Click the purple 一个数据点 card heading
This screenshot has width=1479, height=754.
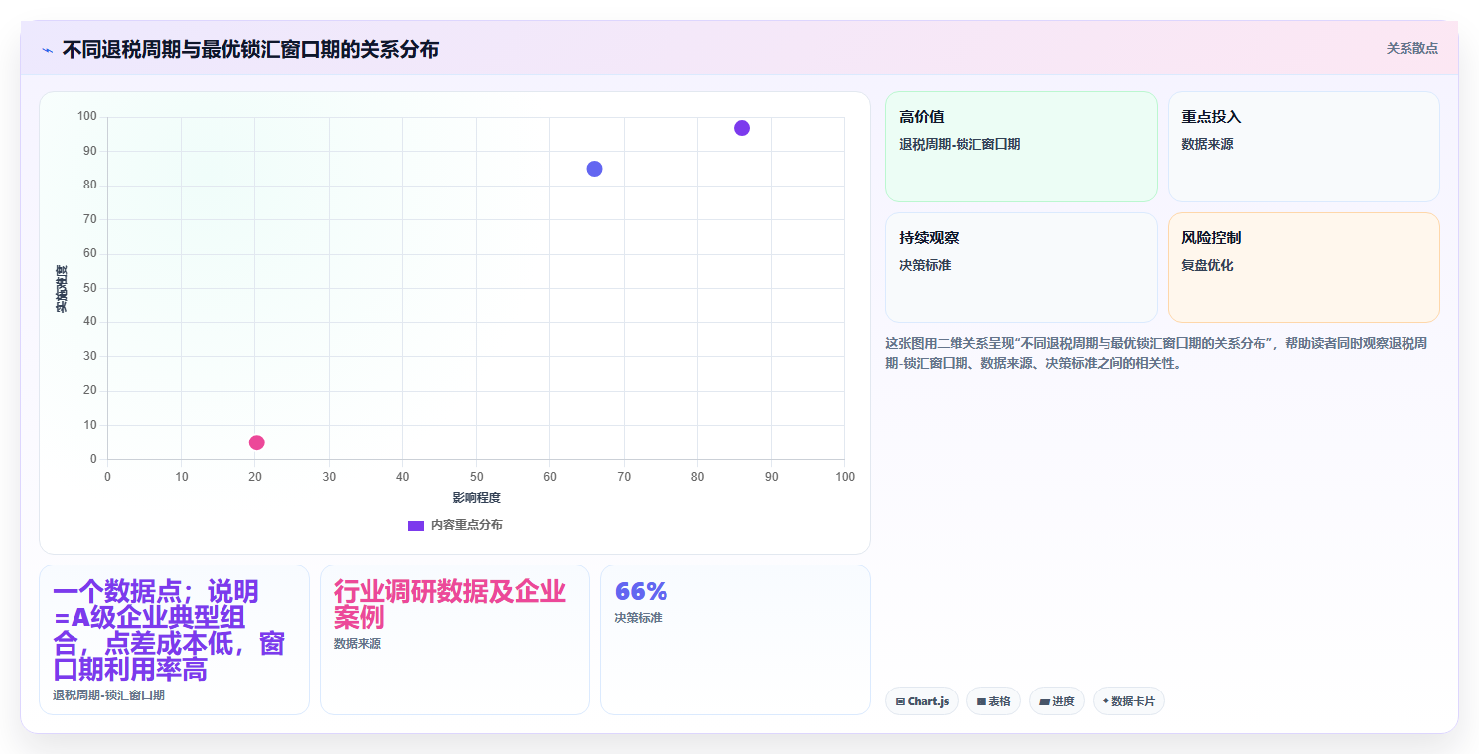[x=169, y=631]
